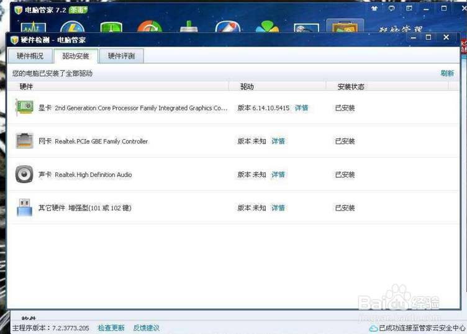Open the monitor-graph icon in PC Manager toolbar

34,27
